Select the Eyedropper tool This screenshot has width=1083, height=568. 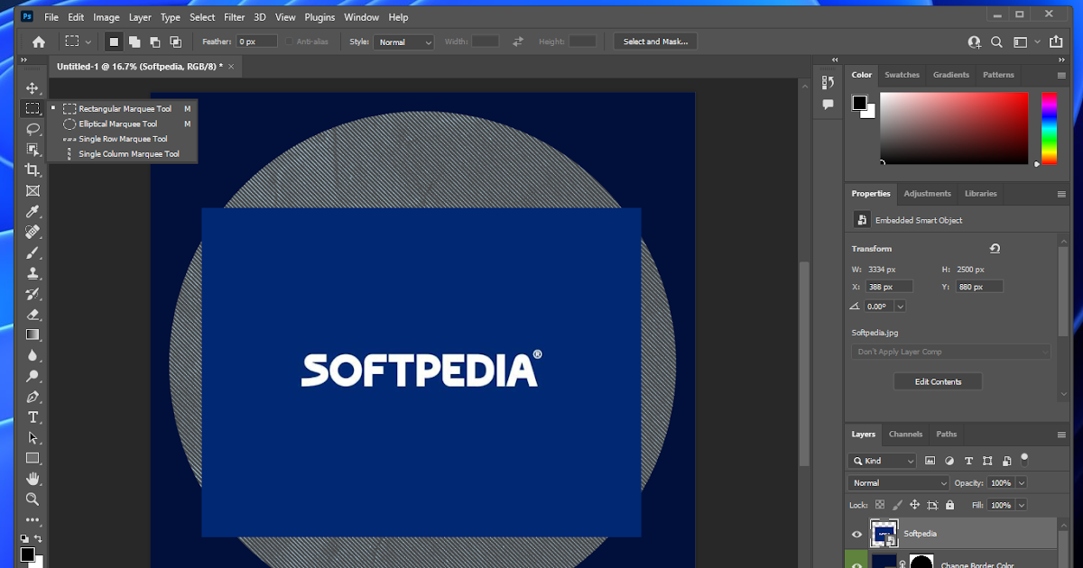[x=32, y=212]
